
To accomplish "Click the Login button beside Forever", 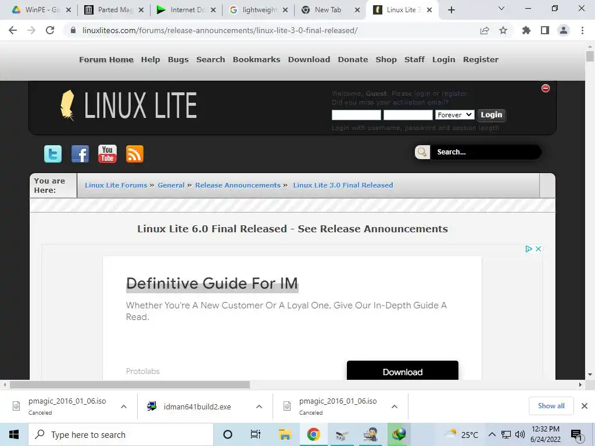I will coord(492,114).
